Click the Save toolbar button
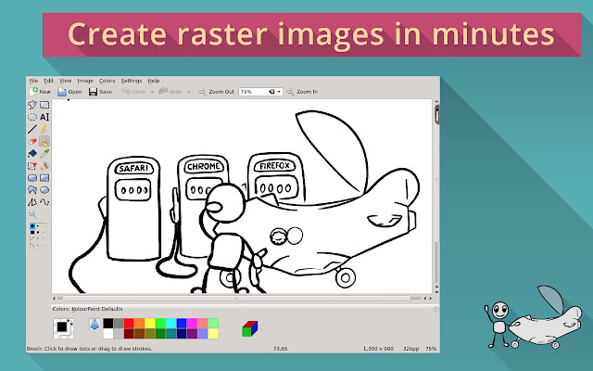This screenshot has width=593, height=371. (x=101, y=92)
